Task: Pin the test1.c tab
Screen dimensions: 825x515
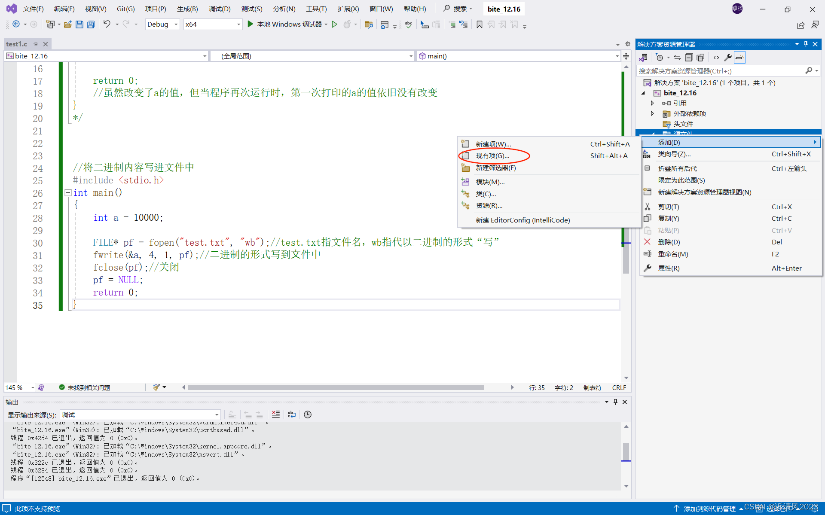Action: pos(36,44)
